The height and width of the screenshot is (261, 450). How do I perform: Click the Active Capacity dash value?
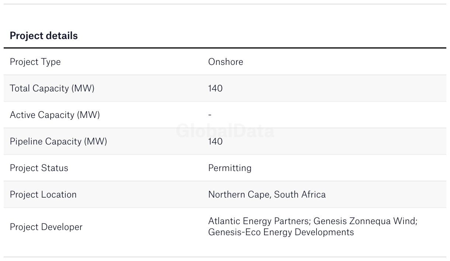210,115
